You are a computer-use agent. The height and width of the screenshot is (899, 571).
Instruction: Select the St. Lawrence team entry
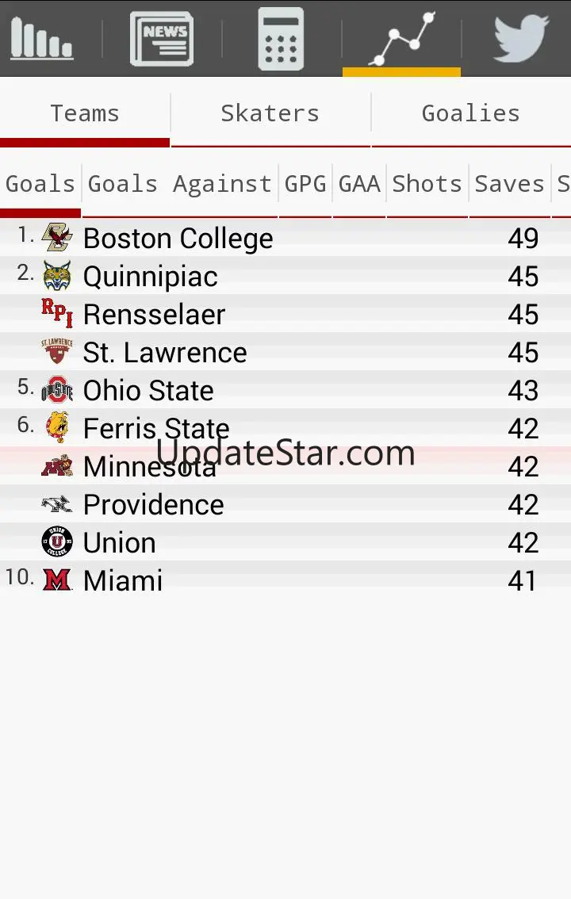point(165,353)
